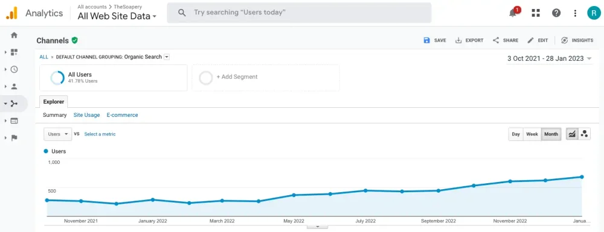This screenshot has height=232, width=604.
Task: Open the Users metric dropdown
Action: (x=58, y=134)
